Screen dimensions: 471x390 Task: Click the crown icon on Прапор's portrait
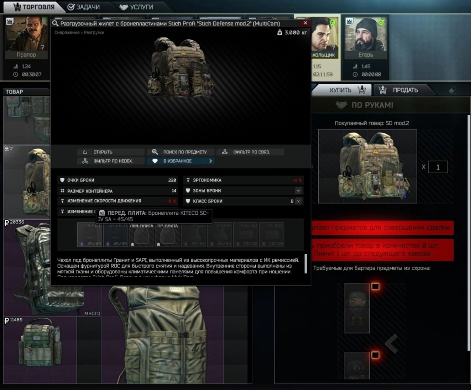coord(10,21)
